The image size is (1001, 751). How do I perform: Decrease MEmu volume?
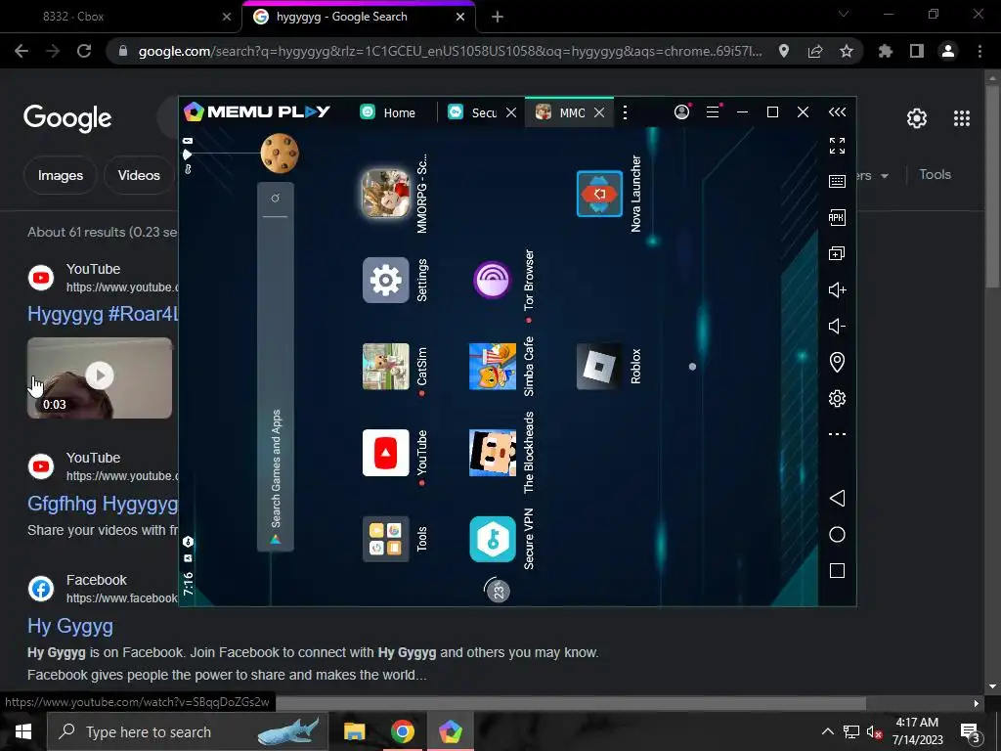click(x=837, y=327)
